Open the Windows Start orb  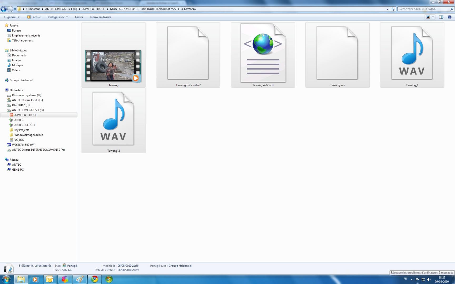pyautogui.click(x=6, y=279)
